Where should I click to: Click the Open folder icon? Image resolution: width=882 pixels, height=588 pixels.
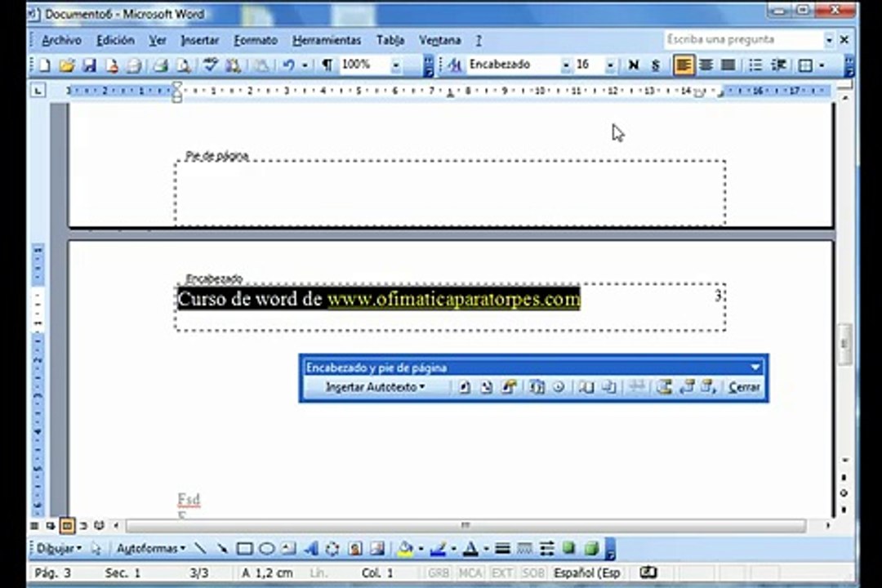tap(67, 65)
